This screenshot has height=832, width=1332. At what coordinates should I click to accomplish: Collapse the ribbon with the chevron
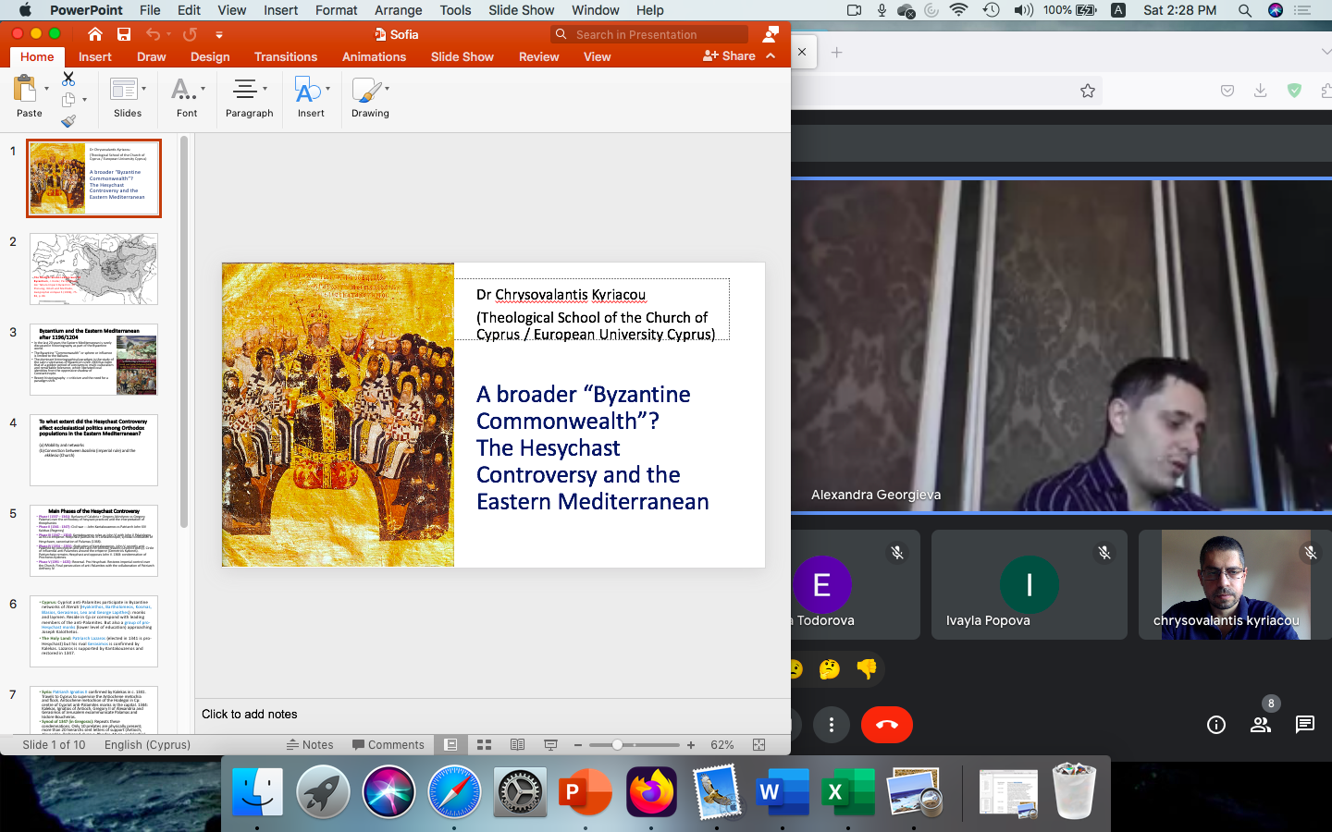pos(771,55)
